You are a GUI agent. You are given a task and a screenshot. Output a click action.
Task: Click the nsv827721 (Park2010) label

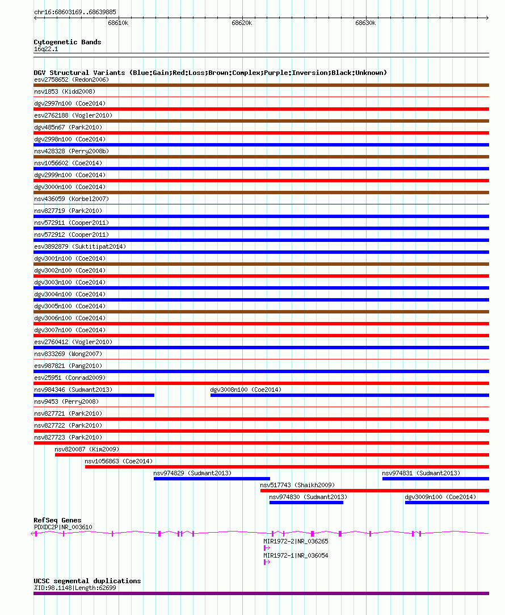point(68,413)
